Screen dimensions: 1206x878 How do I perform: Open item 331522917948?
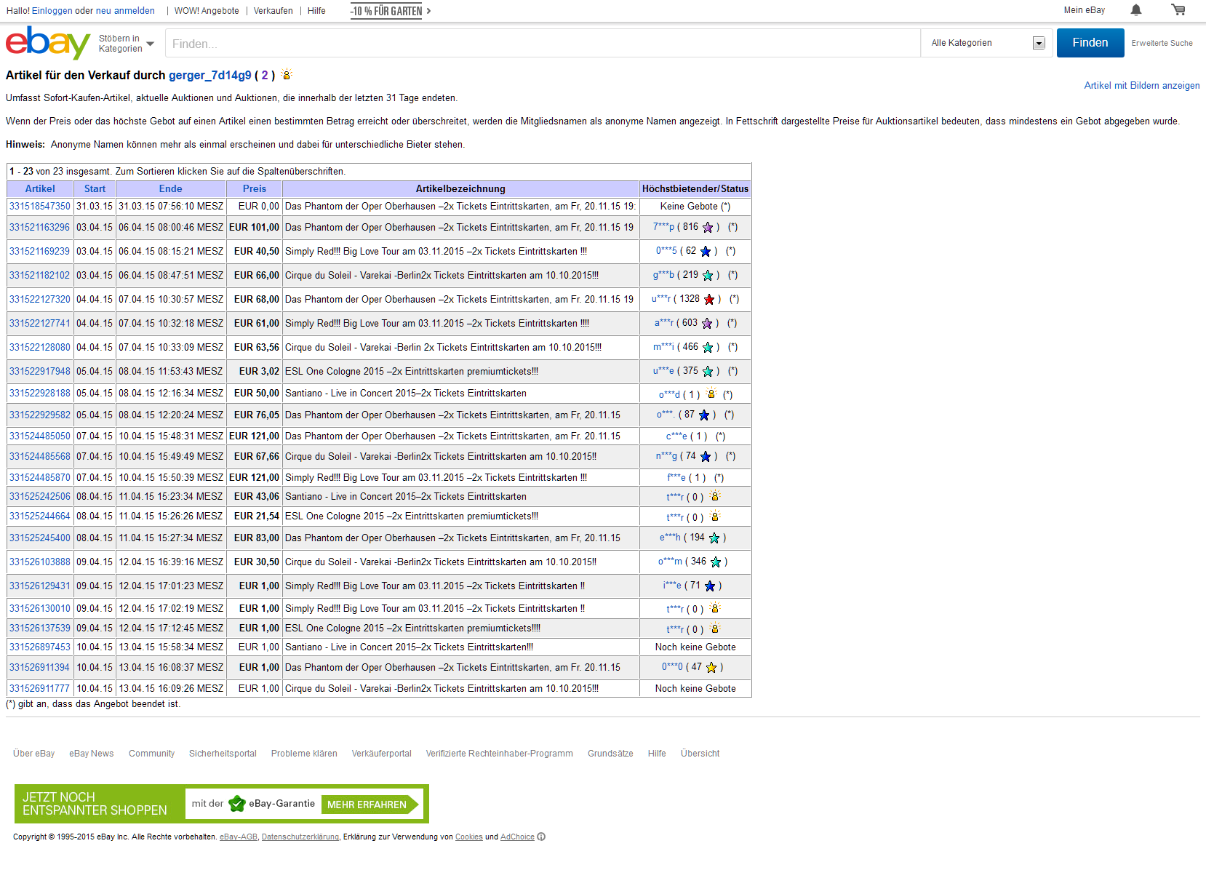40,372
